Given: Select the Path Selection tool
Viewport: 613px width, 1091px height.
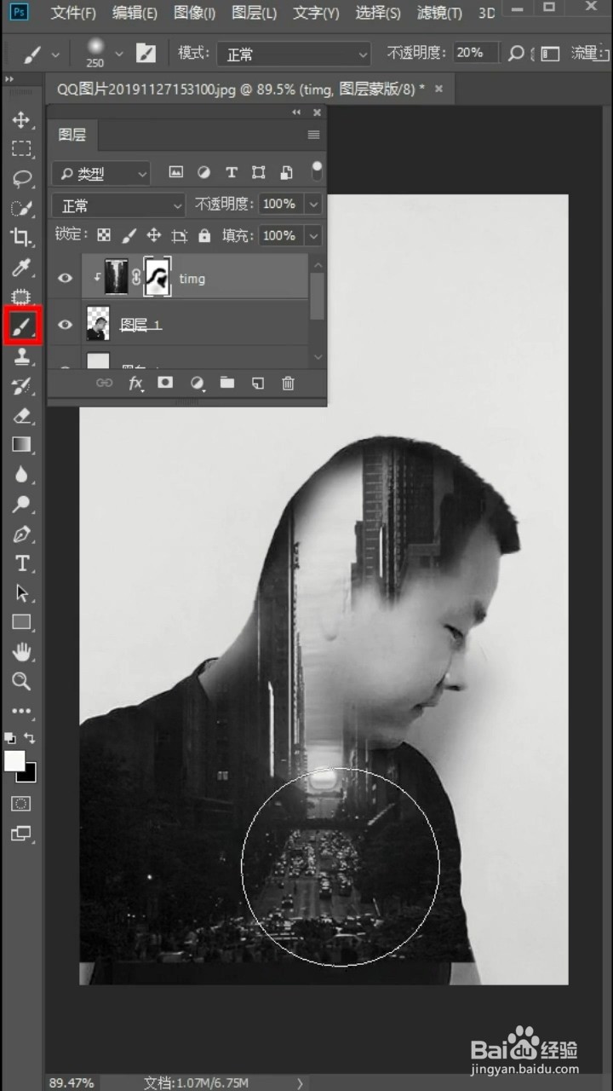Looking at the screenshot, I should [21, 593].
